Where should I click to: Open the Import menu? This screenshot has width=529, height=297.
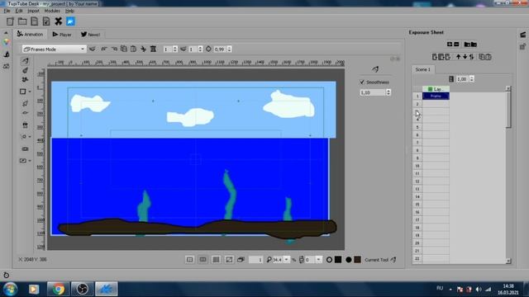pyautogui.click(x=33, y=11)
